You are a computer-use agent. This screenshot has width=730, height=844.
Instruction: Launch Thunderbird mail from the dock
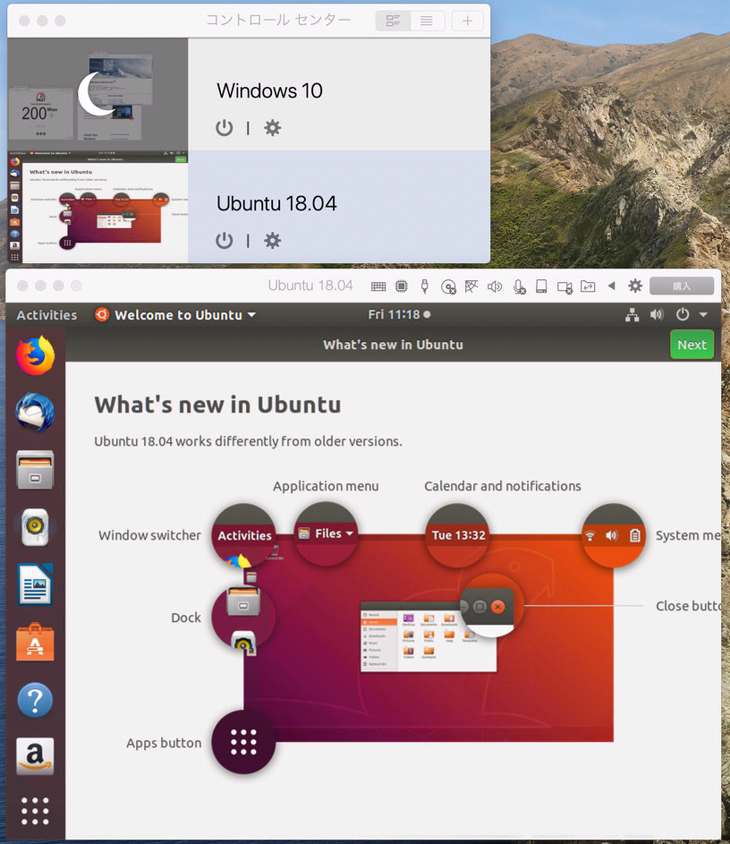click(35, 413)
